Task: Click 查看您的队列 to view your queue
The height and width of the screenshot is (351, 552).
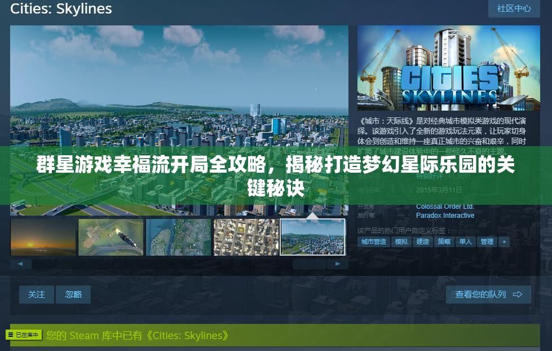Action: tap(482, 294)
